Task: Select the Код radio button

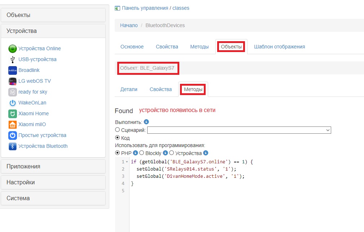Action: 117,138
